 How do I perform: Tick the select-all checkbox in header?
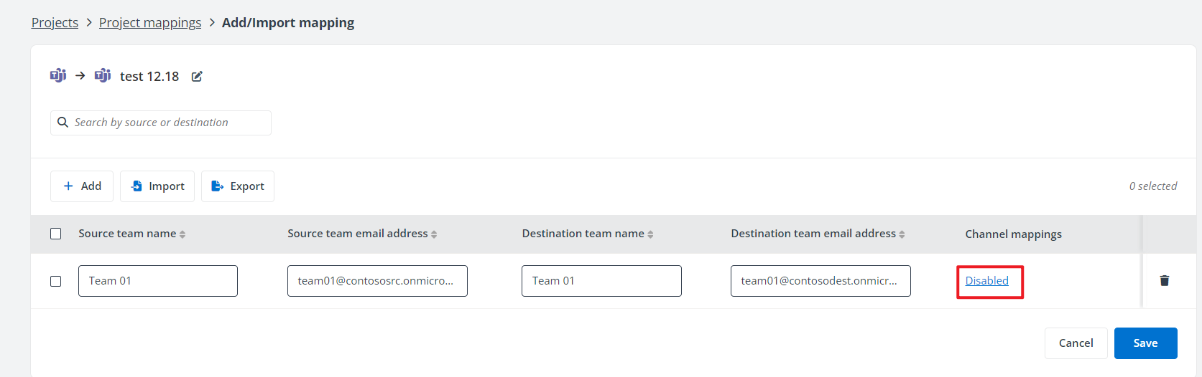[x=56, y=234]
